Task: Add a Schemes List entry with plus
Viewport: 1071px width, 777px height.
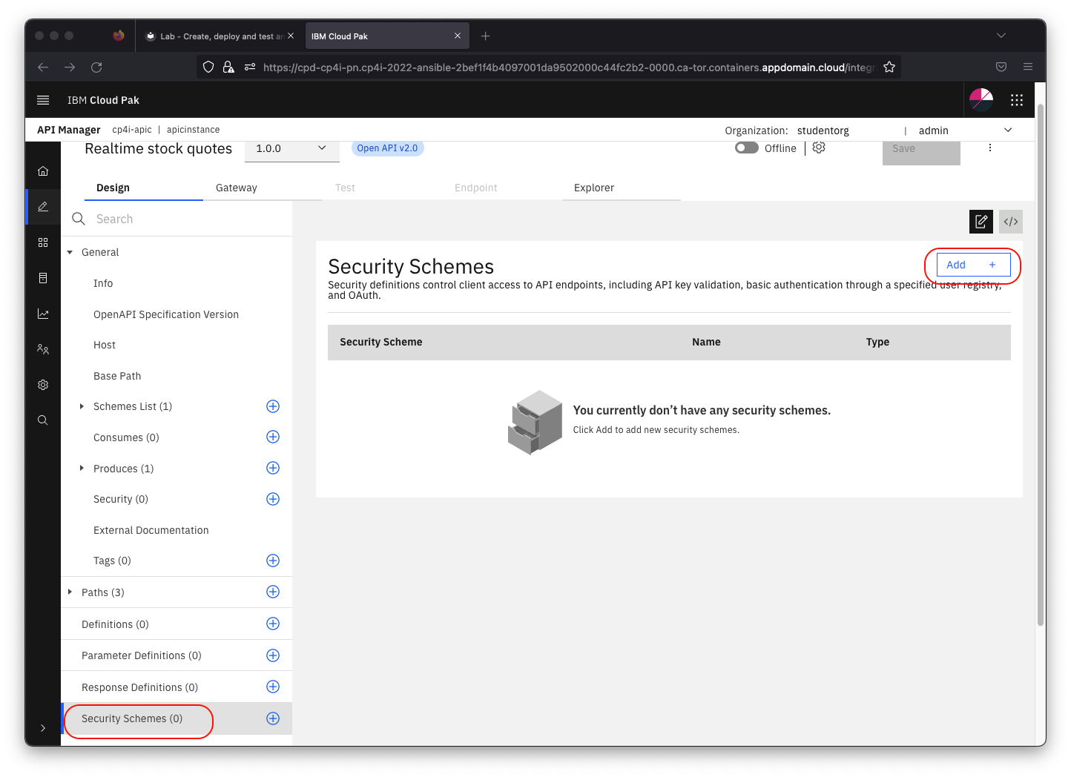Action: pos(273,406)
